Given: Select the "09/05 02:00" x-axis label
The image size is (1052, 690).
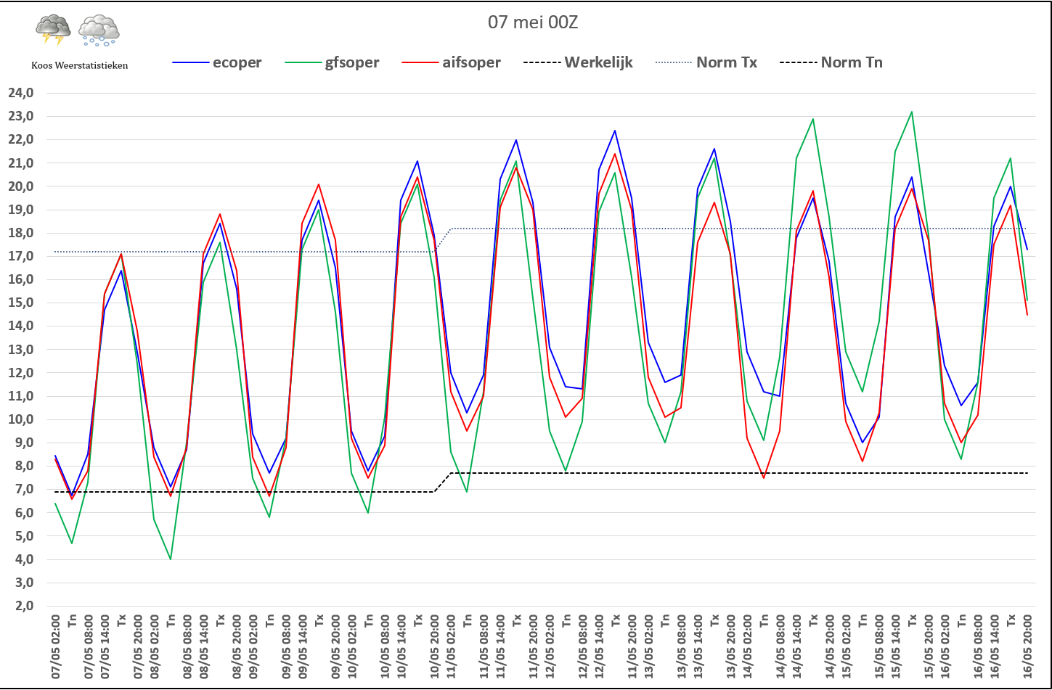Looking at the screenshot, I should point(253,646).
